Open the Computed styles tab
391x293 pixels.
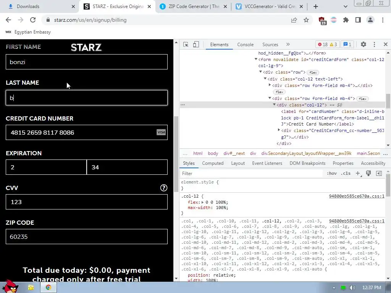point(213,163)
